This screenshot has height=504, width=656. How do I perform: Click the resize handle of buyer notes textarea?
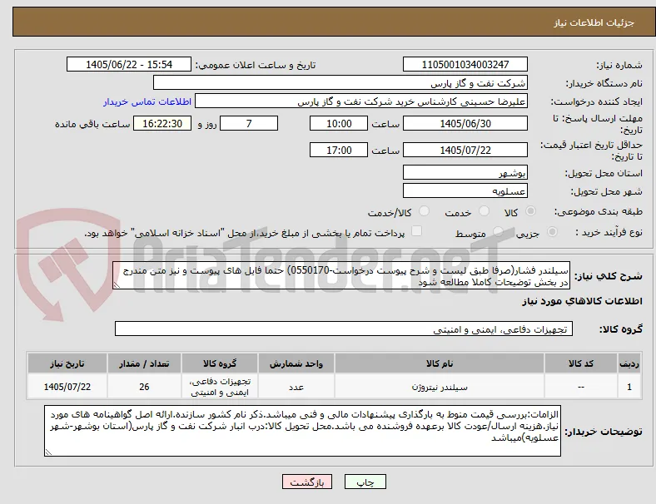pos(48,452)
